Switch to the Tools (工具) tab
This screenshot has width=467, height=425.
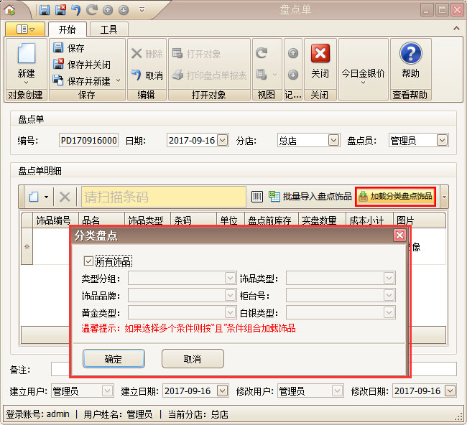[x=108, y=29]
